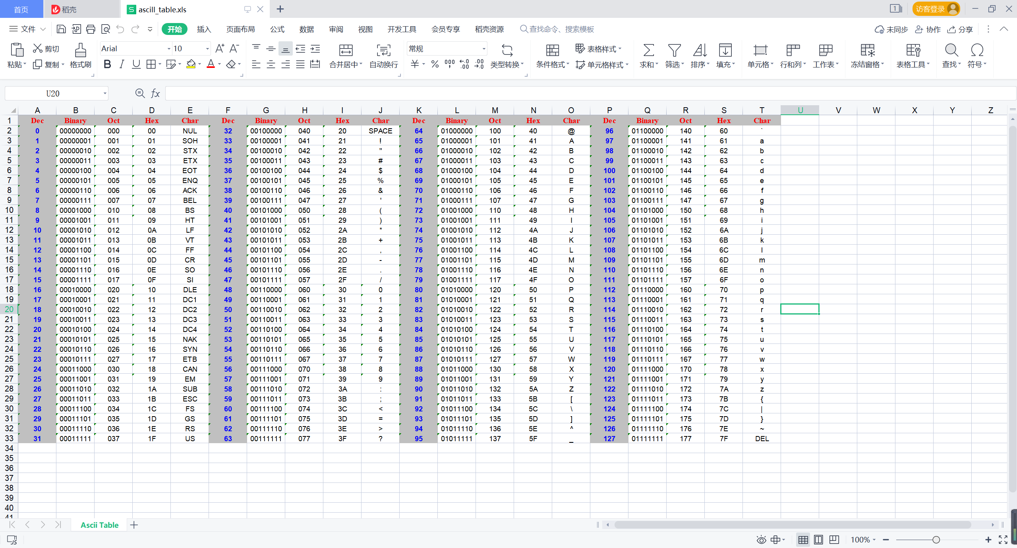Click the Insert Function fx icon

155,93
